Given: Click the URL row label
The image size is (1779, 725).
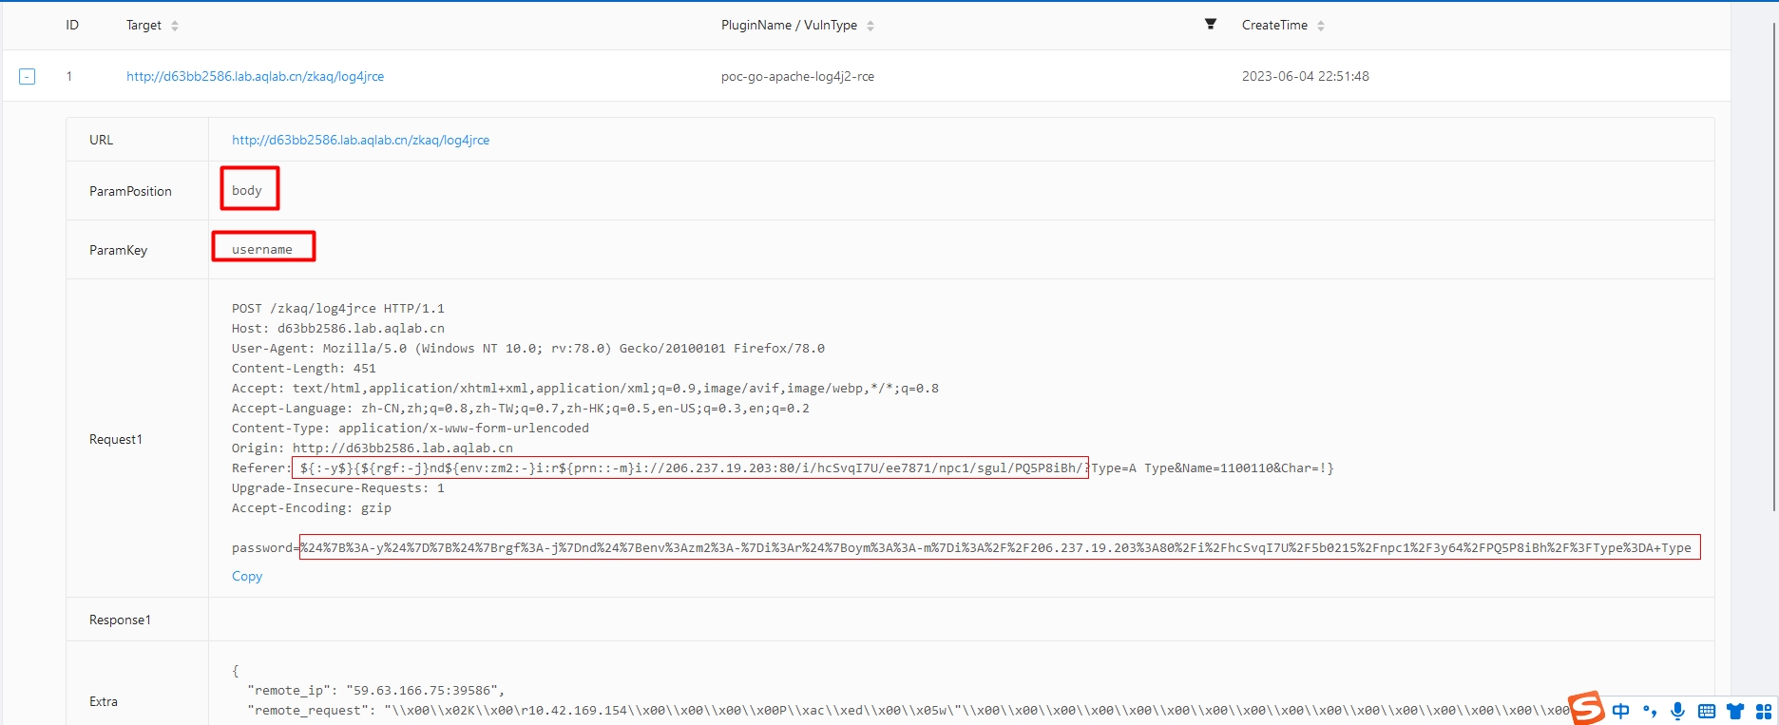Looking at the screenshot, I should [101, 140].
